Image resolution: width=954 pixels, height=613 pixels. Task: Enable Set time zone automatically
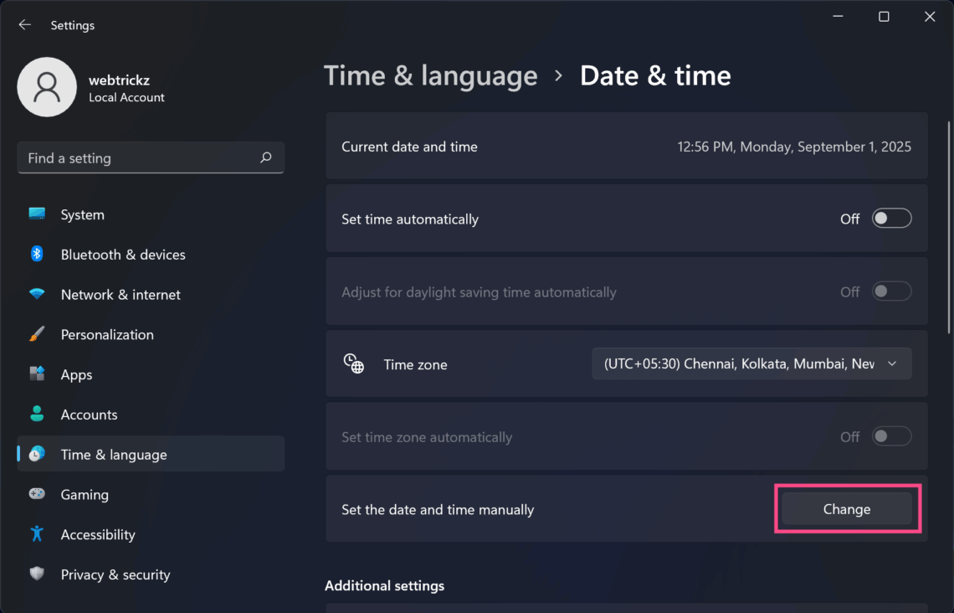tap(891, 436)
